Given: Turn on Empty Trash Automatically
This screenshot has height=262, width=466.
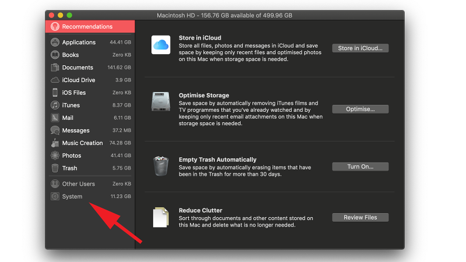Looking at the screenshot, I should tap(360, 167).
